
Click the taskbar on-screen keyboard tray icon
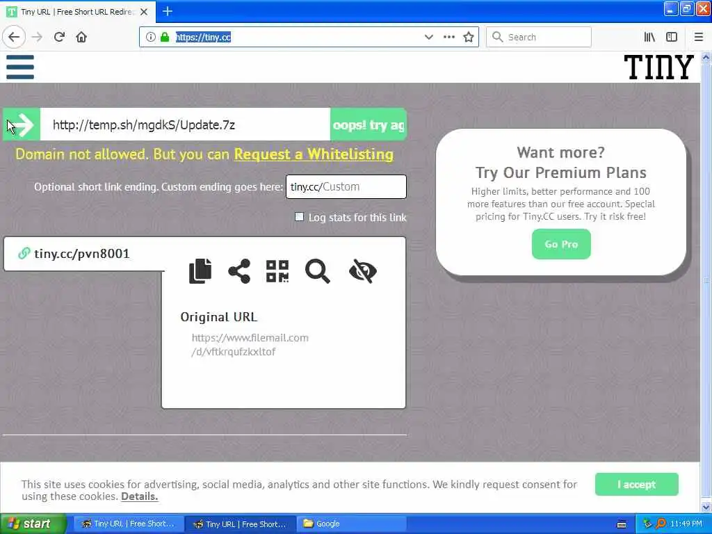pos(622,524)
